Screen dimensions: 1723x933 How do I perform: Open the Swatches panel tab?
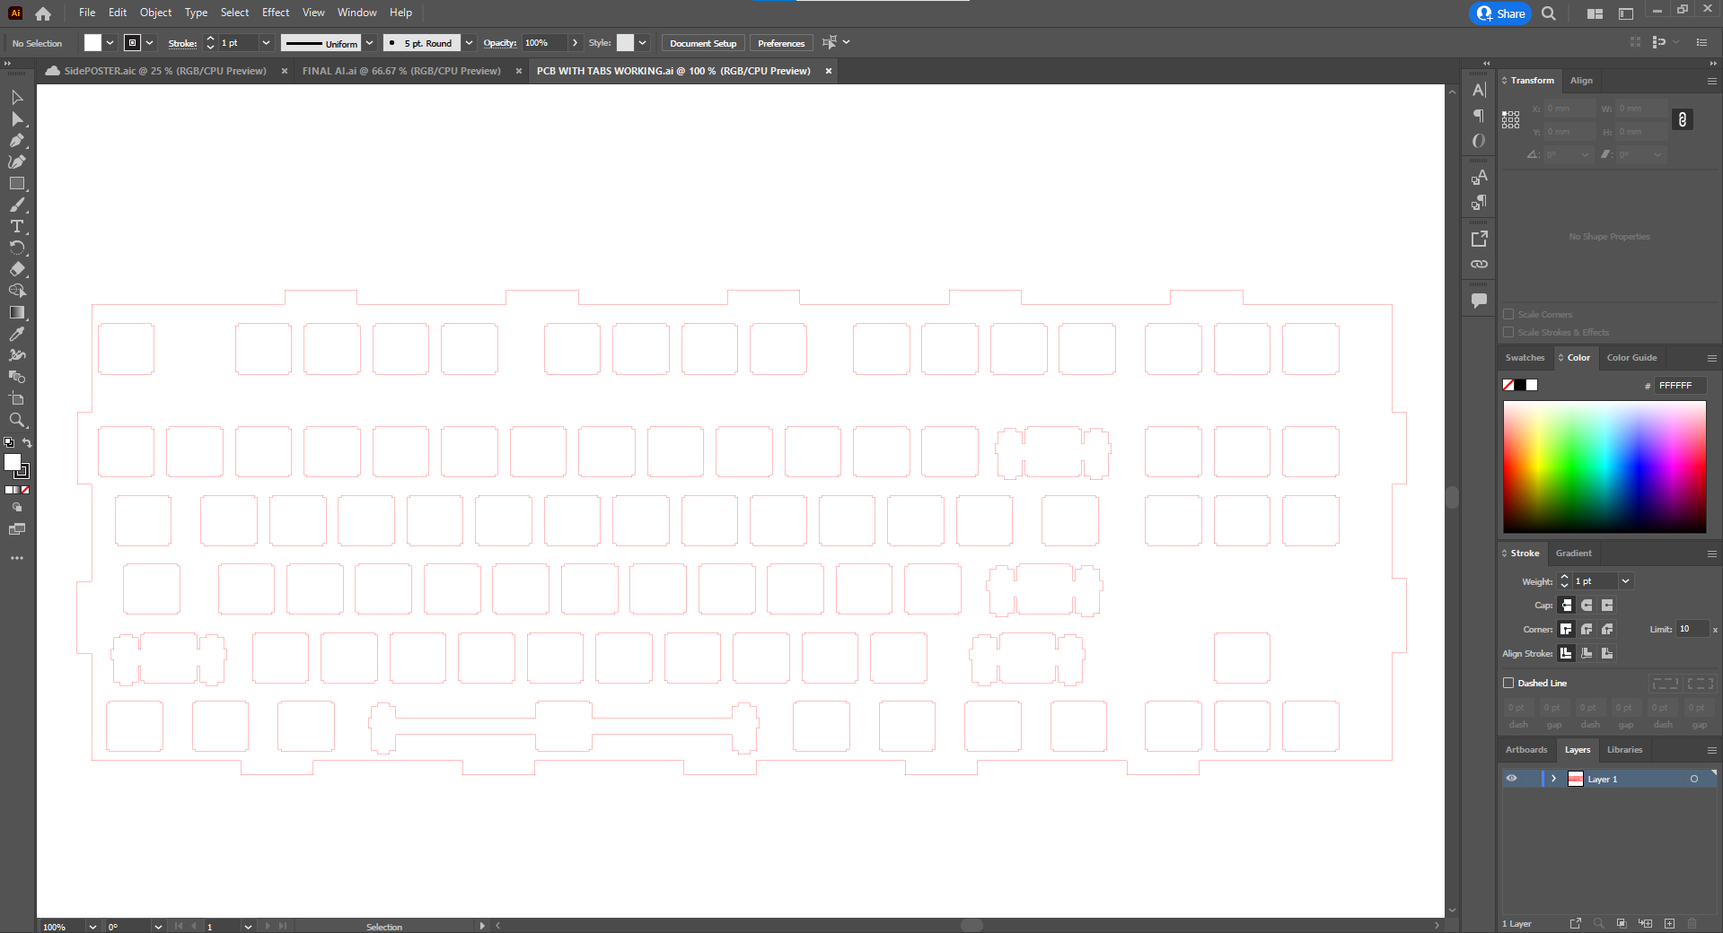tap(1524, 358)
